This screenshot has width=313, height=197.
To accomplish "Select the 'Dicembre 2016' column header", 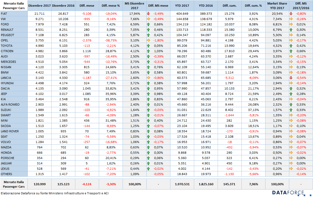I will click(x=63, y=6).
